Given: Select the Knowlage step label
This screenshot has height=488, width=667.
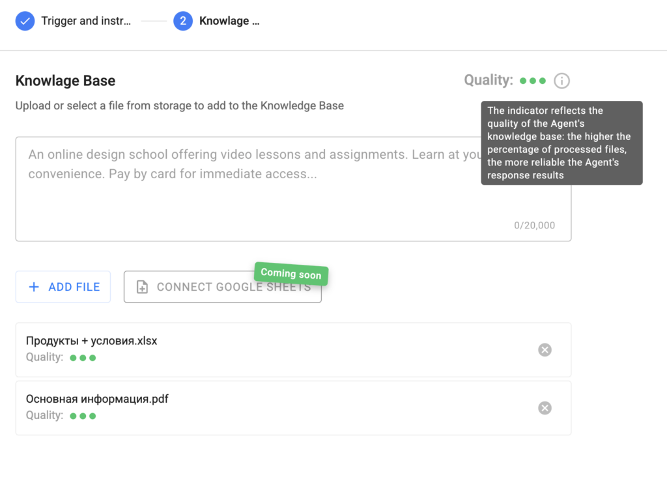Looking at the screenshot, I should [229, 21].
